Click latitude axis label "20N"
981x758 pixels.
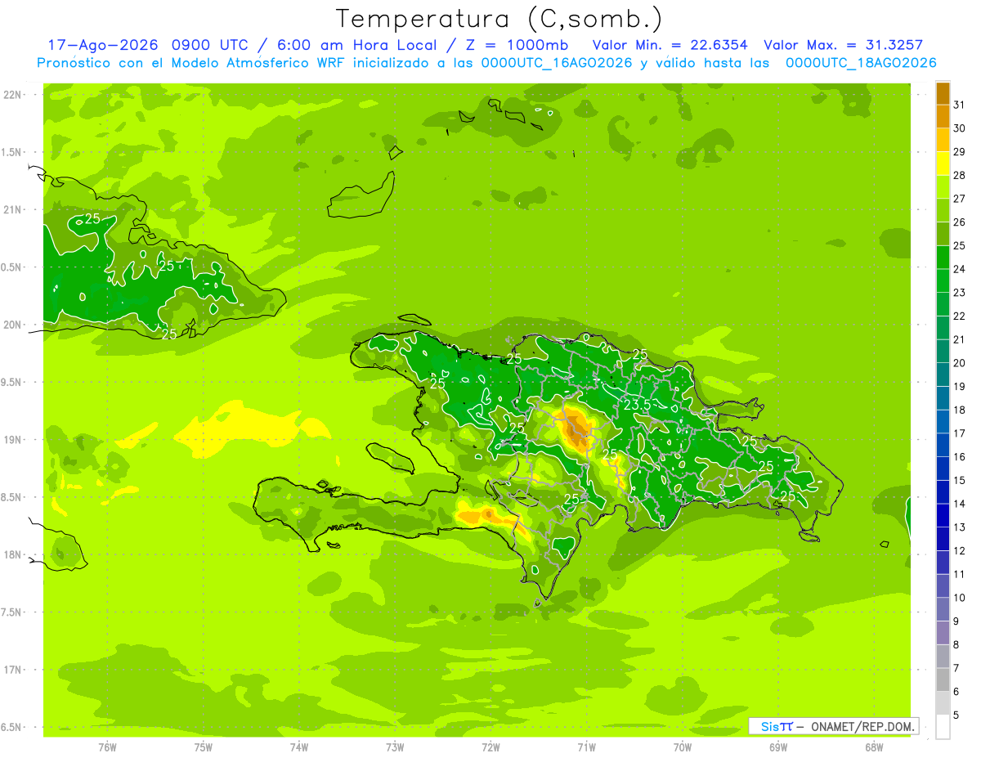click(x=12, y=325)
